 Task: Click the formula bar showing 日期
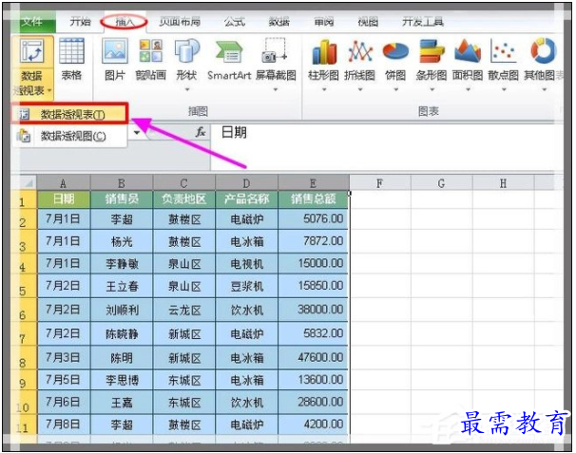pyautogui.click(x=386, y=147)
